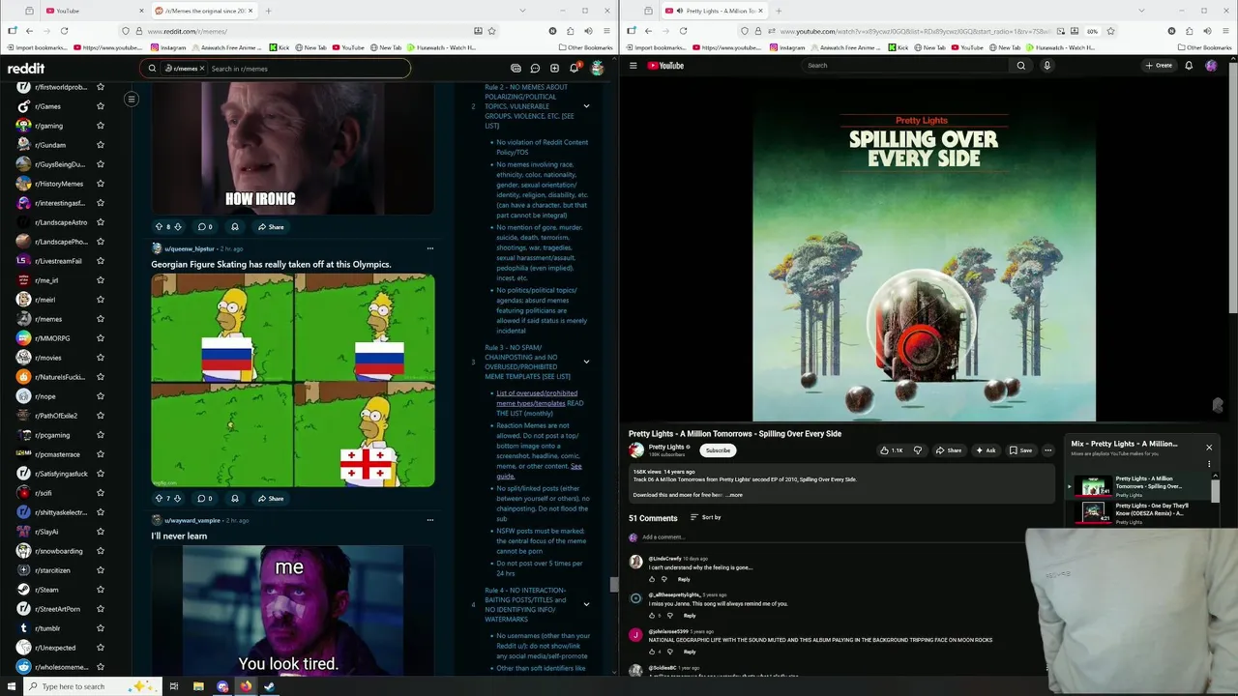The height and width of the screenshot is (696, 1238).
Task: Collapse the Reddit left navigation sidebar
Action: (132, 99)
